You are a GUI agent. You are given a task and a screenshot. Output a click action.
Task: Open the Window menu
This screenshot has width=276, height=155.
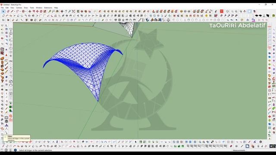(x=39, y=8)
